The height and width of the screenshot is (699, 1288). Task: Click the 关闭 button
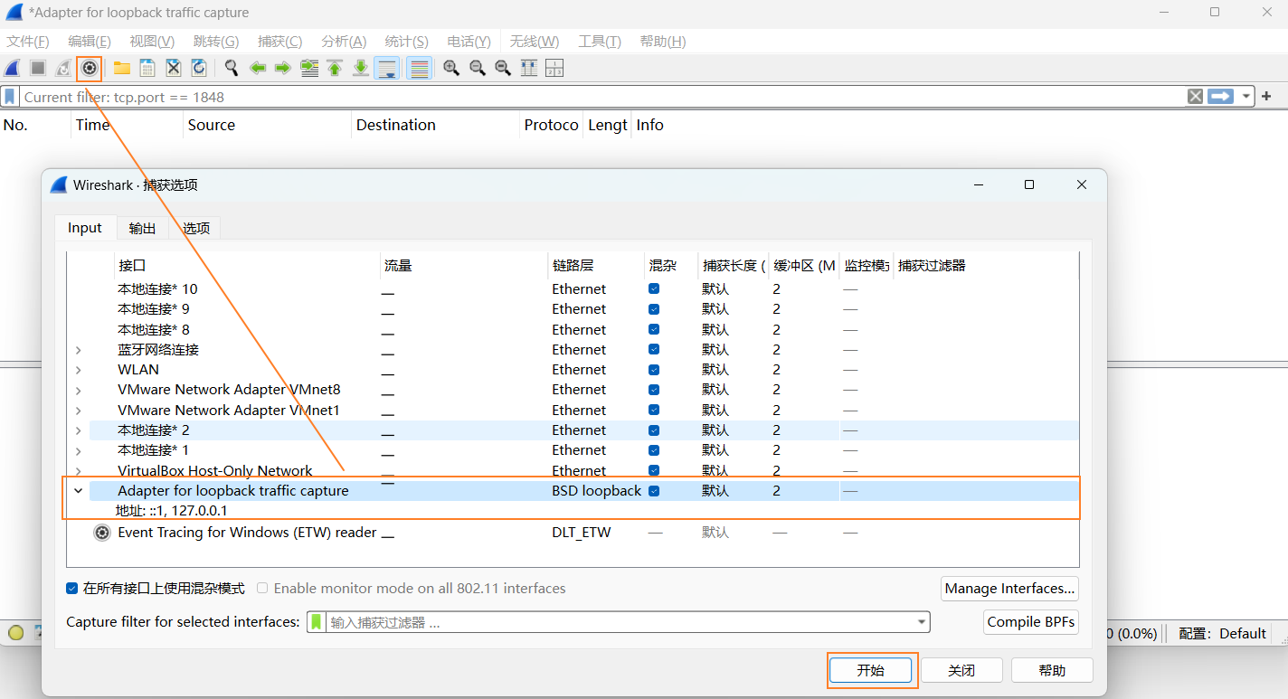961,671
